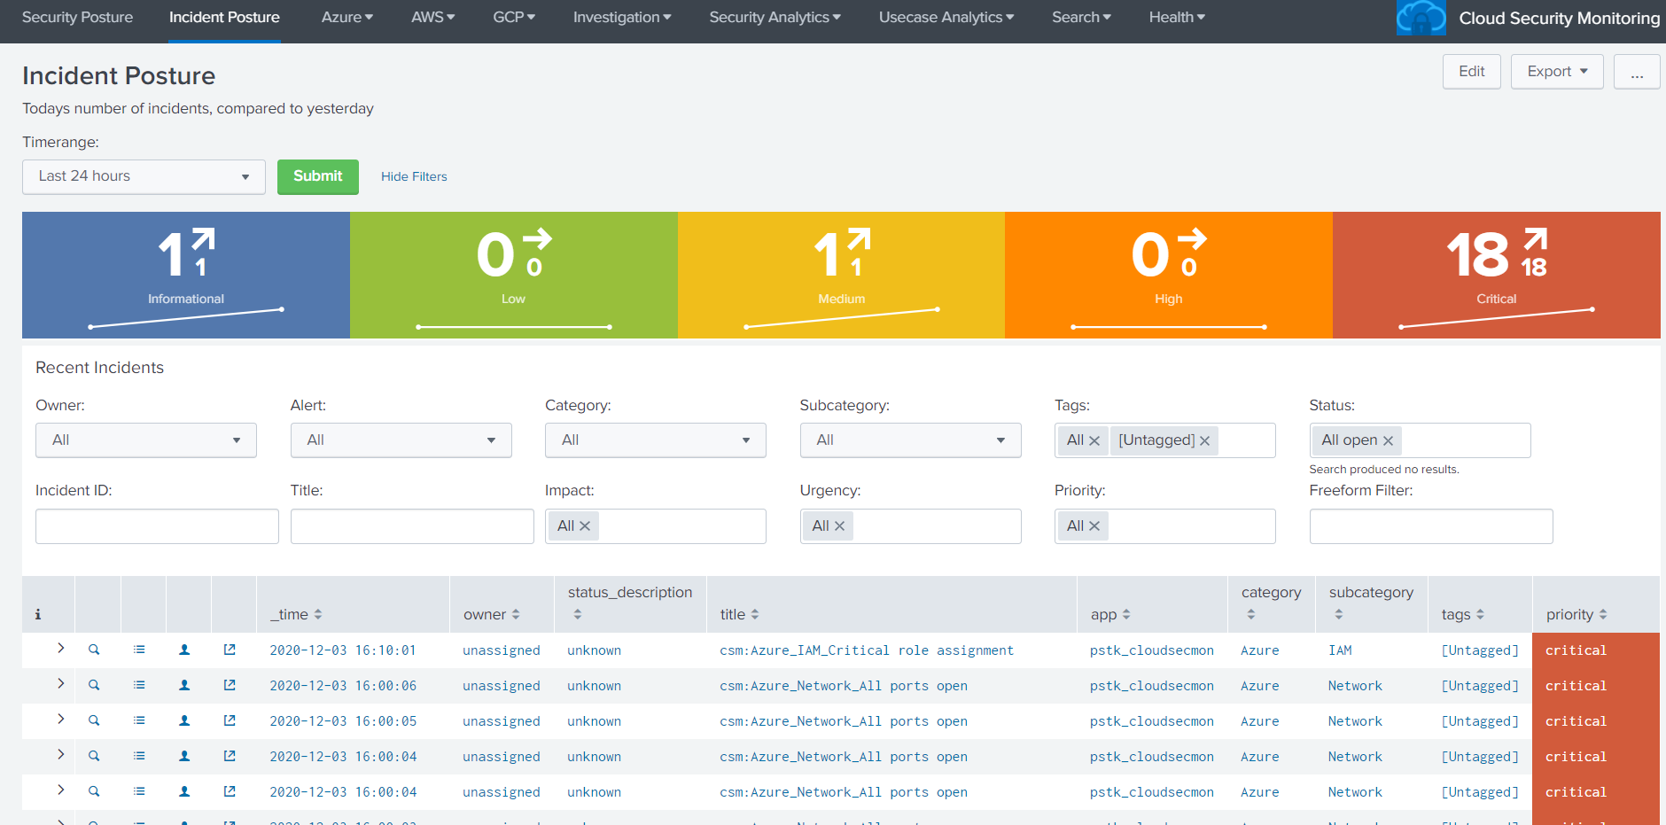Sort table by app column
The width and height of the screenshot is (1666, 825).
[1110, 614]
